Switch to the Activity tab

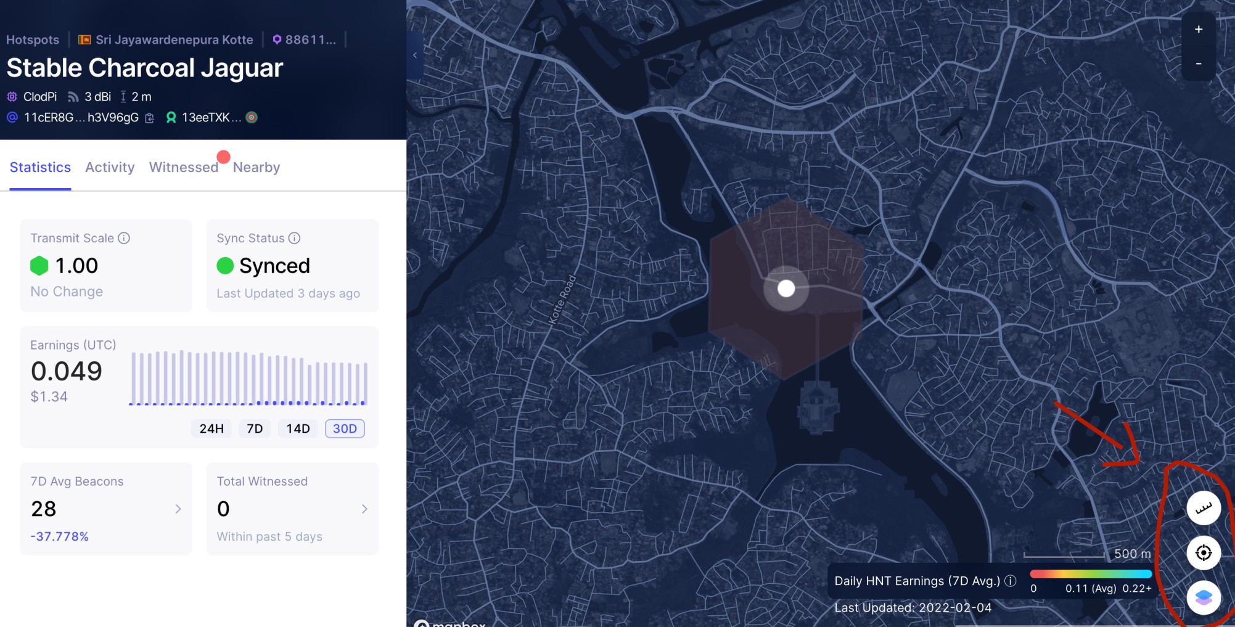tap(110, 167)
